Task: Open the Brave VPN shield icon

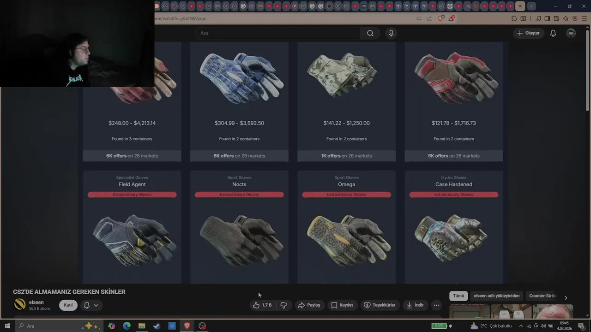Action: (575, 18)
